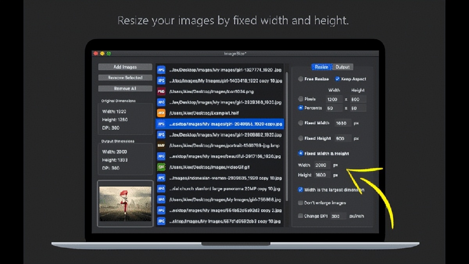Click the BMP file icon in the list

[x=161, y=145]
